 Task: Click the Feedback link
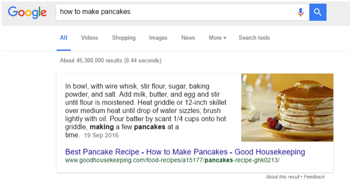pyautogui.click(x=314, y=177)
